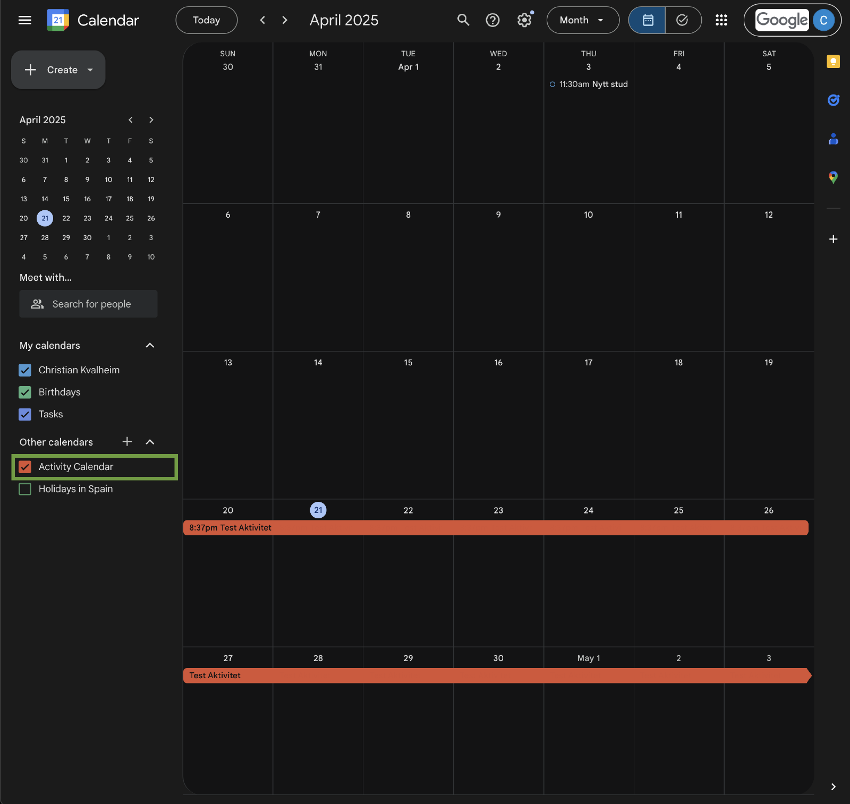Enable the Holidays in Spain calendar
850x804 pixels.
pyautogui.click(x=25, y=489)
